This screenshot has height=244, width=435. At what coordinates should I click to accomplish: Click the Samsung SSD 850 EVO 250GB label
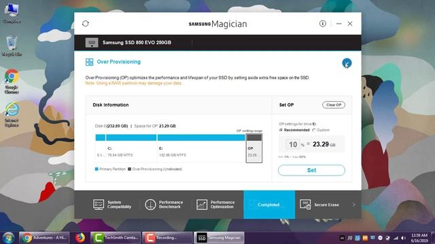137,43
